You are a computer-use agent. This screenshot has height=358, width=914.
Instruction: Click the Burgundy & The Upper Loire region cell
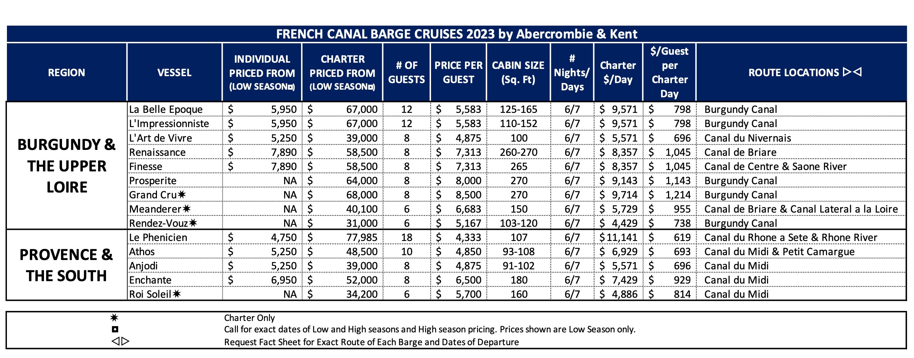coord(67,165)
